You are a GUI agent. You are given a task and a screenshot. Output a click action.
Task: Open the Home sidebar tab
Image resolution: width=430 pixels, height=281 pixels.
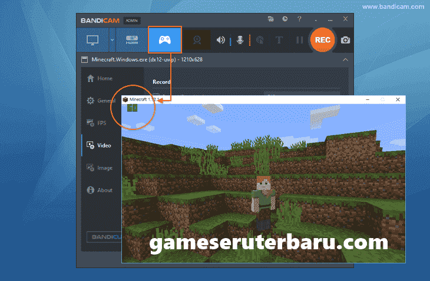[100, 79]
